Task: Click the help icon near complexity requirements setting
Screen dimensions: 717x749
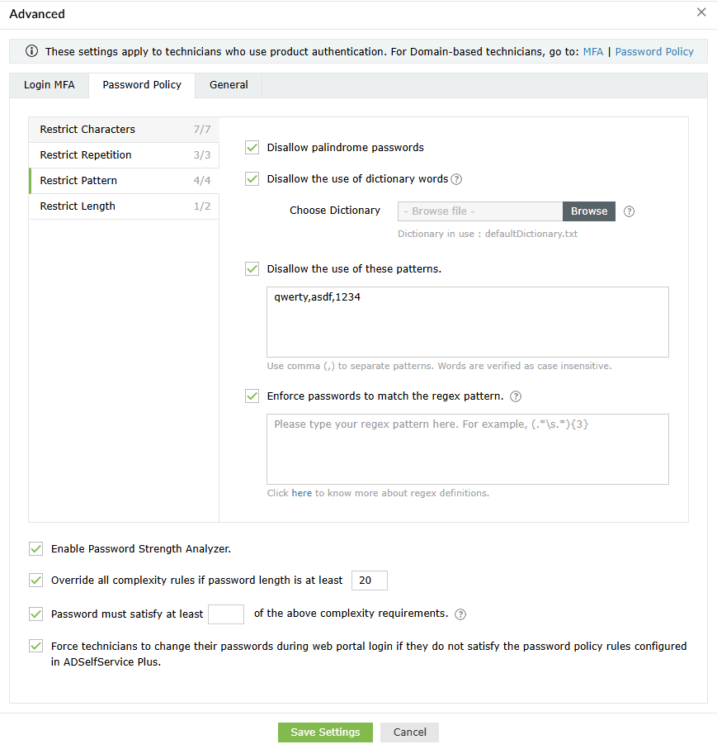Action: (x=460, y=614)
